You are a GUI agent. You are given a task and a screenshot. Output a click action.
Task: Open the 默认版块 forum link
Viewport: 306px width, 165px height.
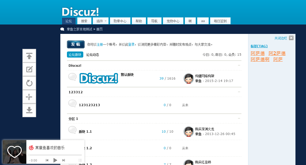coord(127,75)
